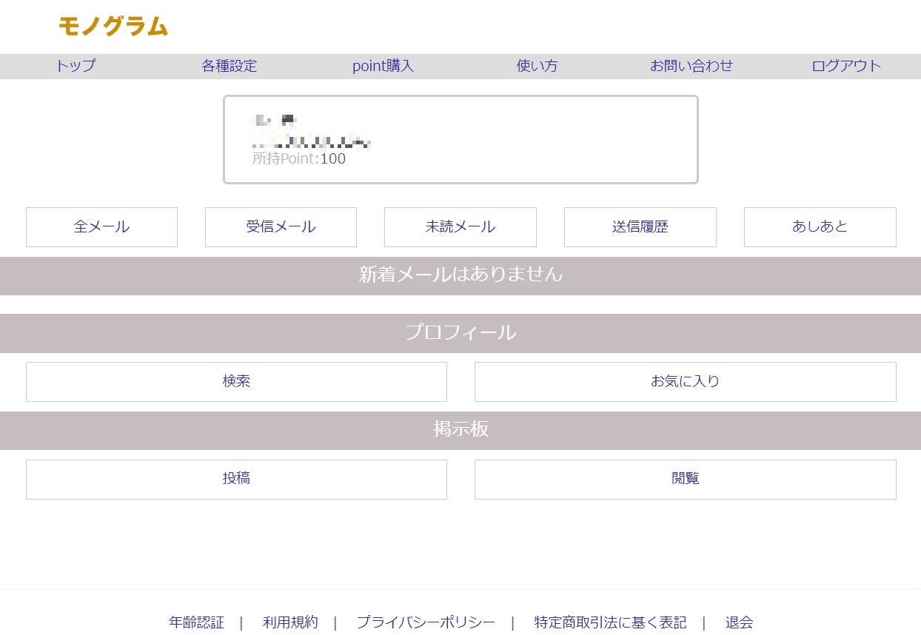Click the 掲示板 閲覧 button
The height and width of the screenshot is (635, 921).
tap(686, 480)
